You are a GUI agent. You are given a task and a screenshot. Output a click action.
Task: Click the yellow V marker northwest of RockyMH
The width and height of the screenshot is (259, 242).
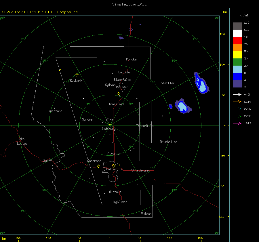pos(60,70)
